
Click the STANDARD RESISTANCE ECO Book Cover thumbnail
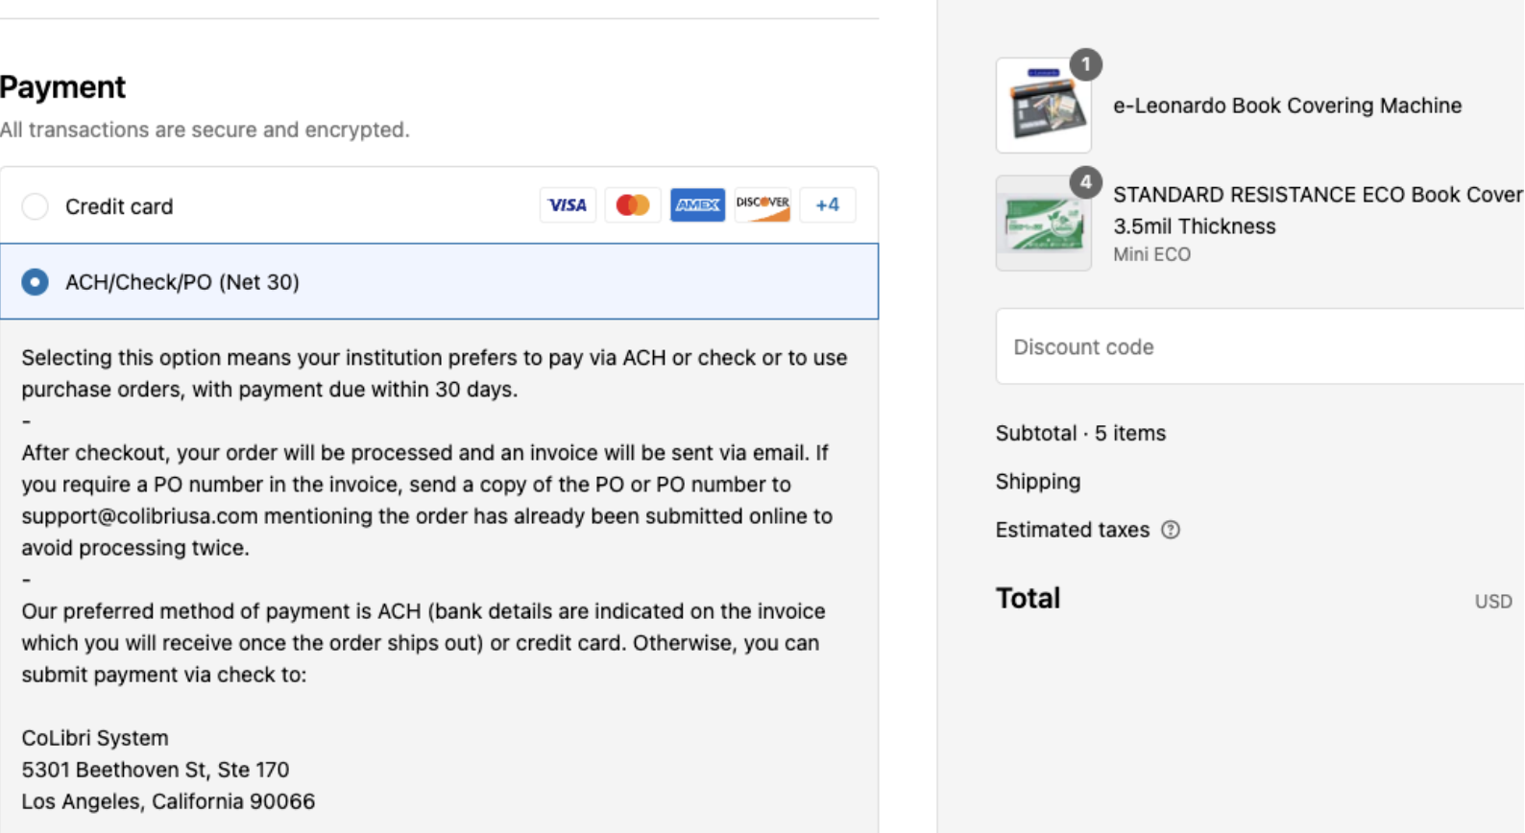click(1044, 223)
